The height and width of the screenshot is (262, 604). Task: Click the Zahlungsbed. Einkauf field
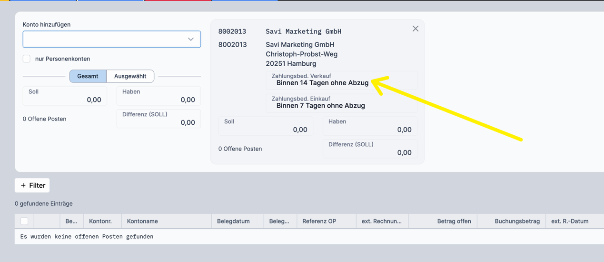341,103
